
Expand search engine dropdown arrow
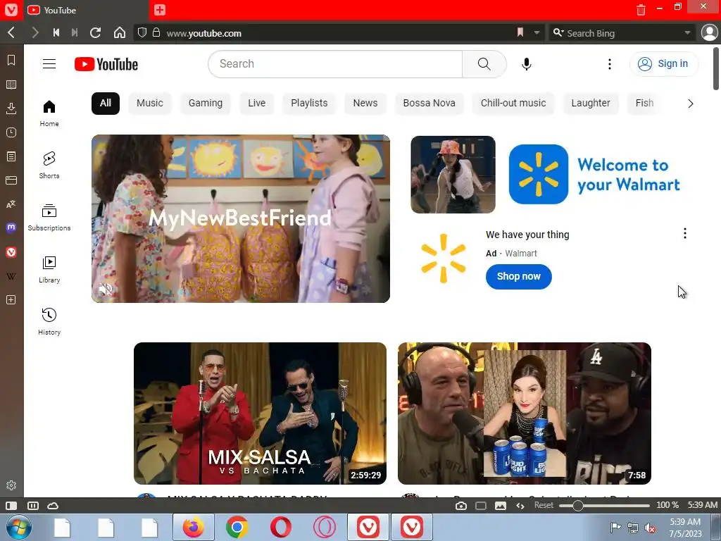pos(687,32)
